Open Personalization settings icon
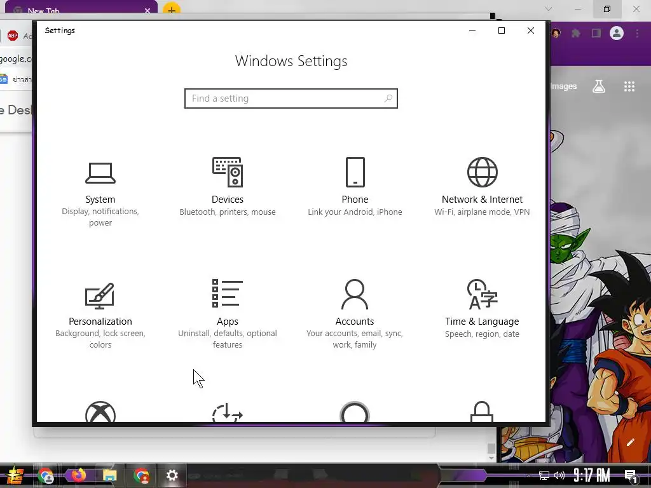The height and width of the screenshot is (488, 651). (100, 295)
